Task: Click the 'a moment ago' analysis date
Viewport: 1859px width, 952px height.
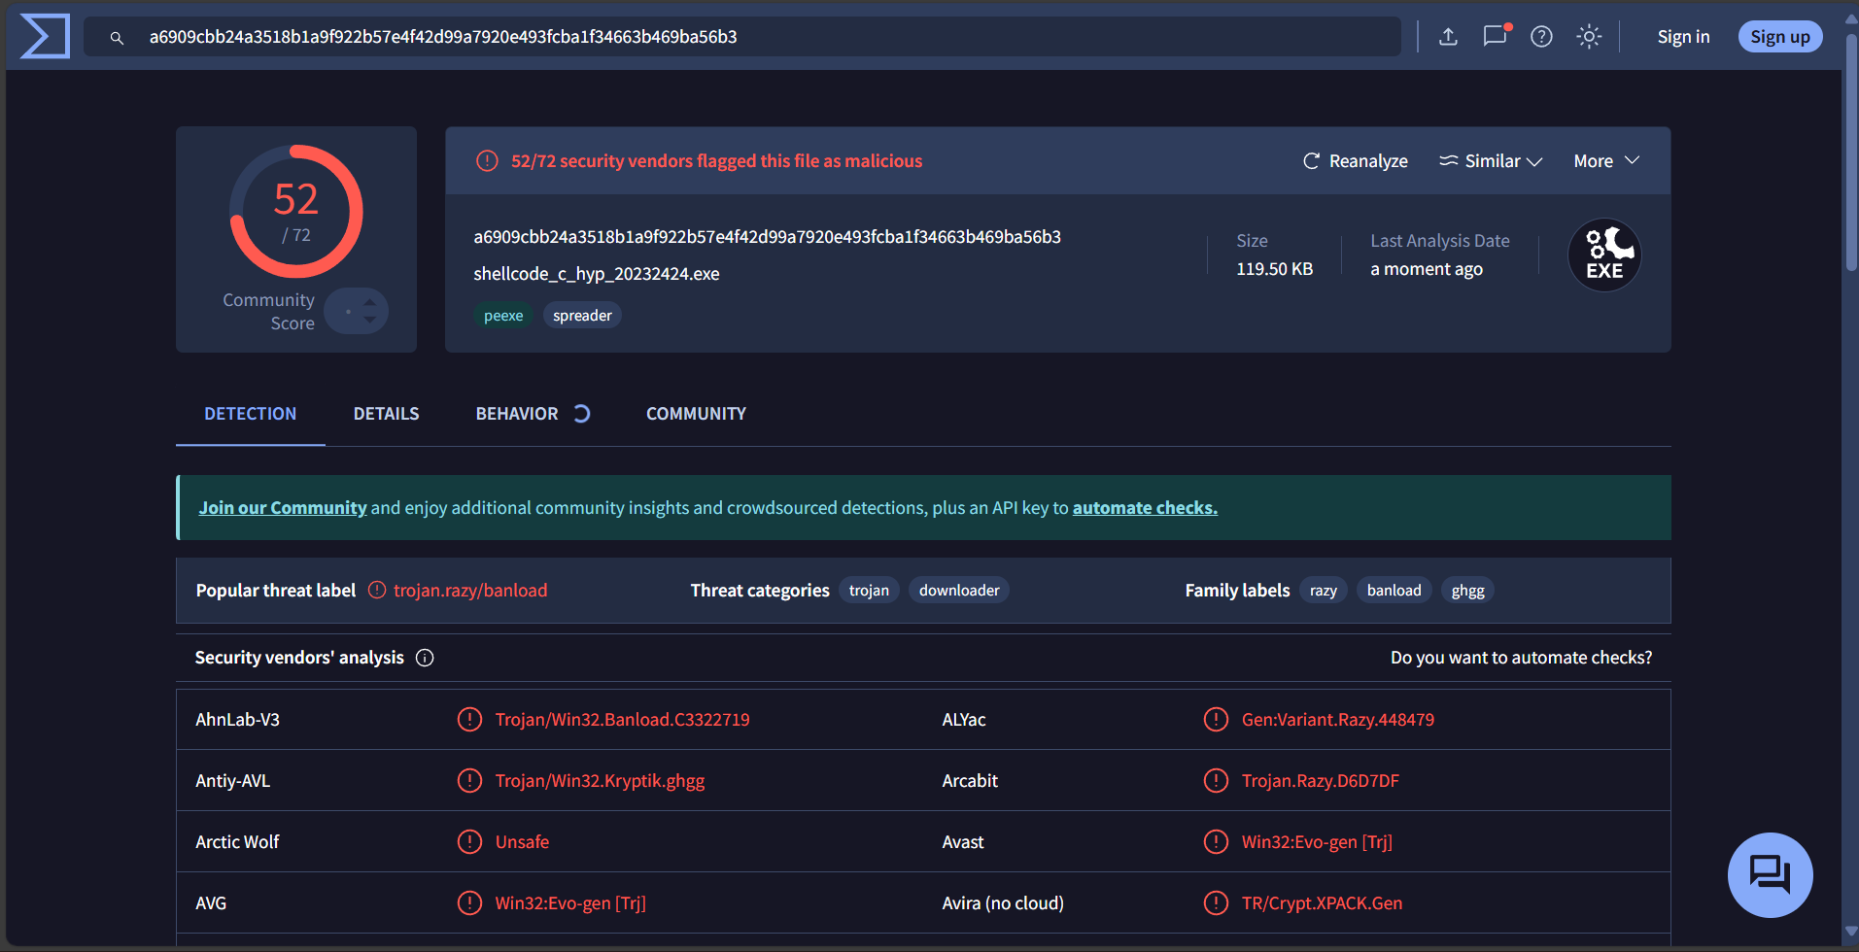Action: click(1427, 269)
